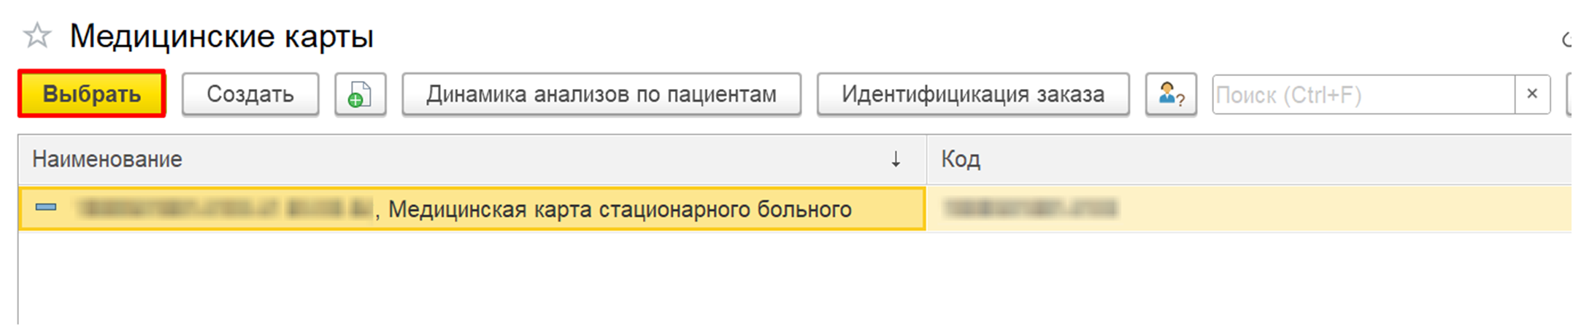Image resolution: width=1573 pixels, height=327 pixels.
Task: Add Медицинские карты to favorites via the star
Action: pos(36,35)
